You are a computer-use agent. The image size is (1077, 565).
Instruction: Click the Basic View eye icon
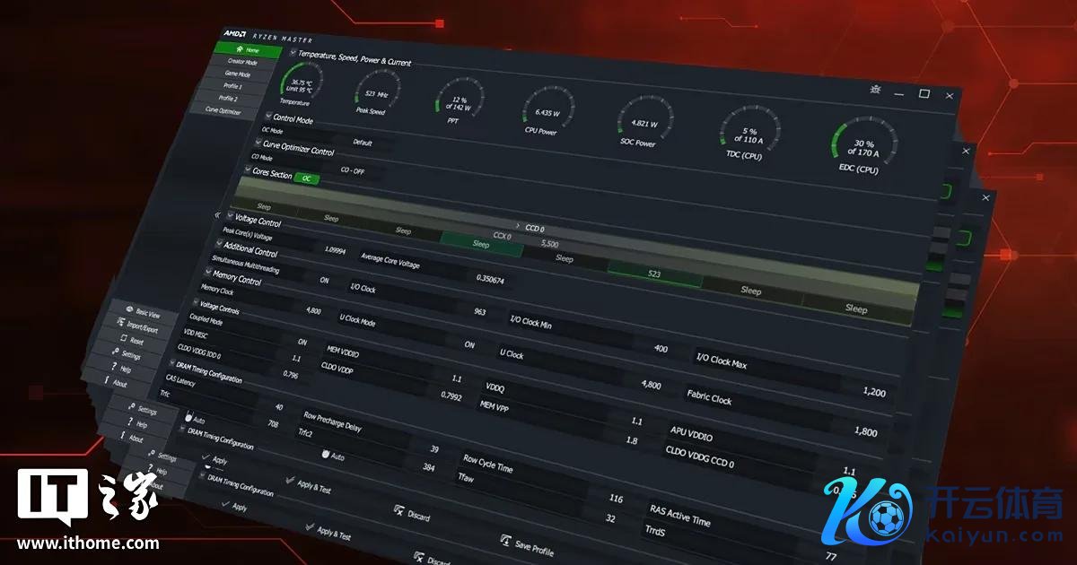click(x=129, y=309)
